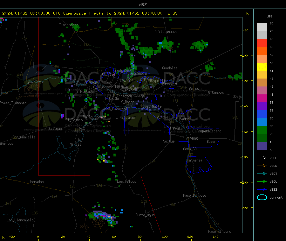
Task: Click the 'Paso_El_Loro' place label
Action: point(220,231)
